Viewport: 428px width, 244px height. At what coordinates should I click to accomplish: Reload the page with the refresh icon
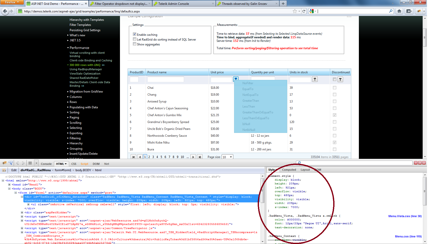tap(304, 11)
